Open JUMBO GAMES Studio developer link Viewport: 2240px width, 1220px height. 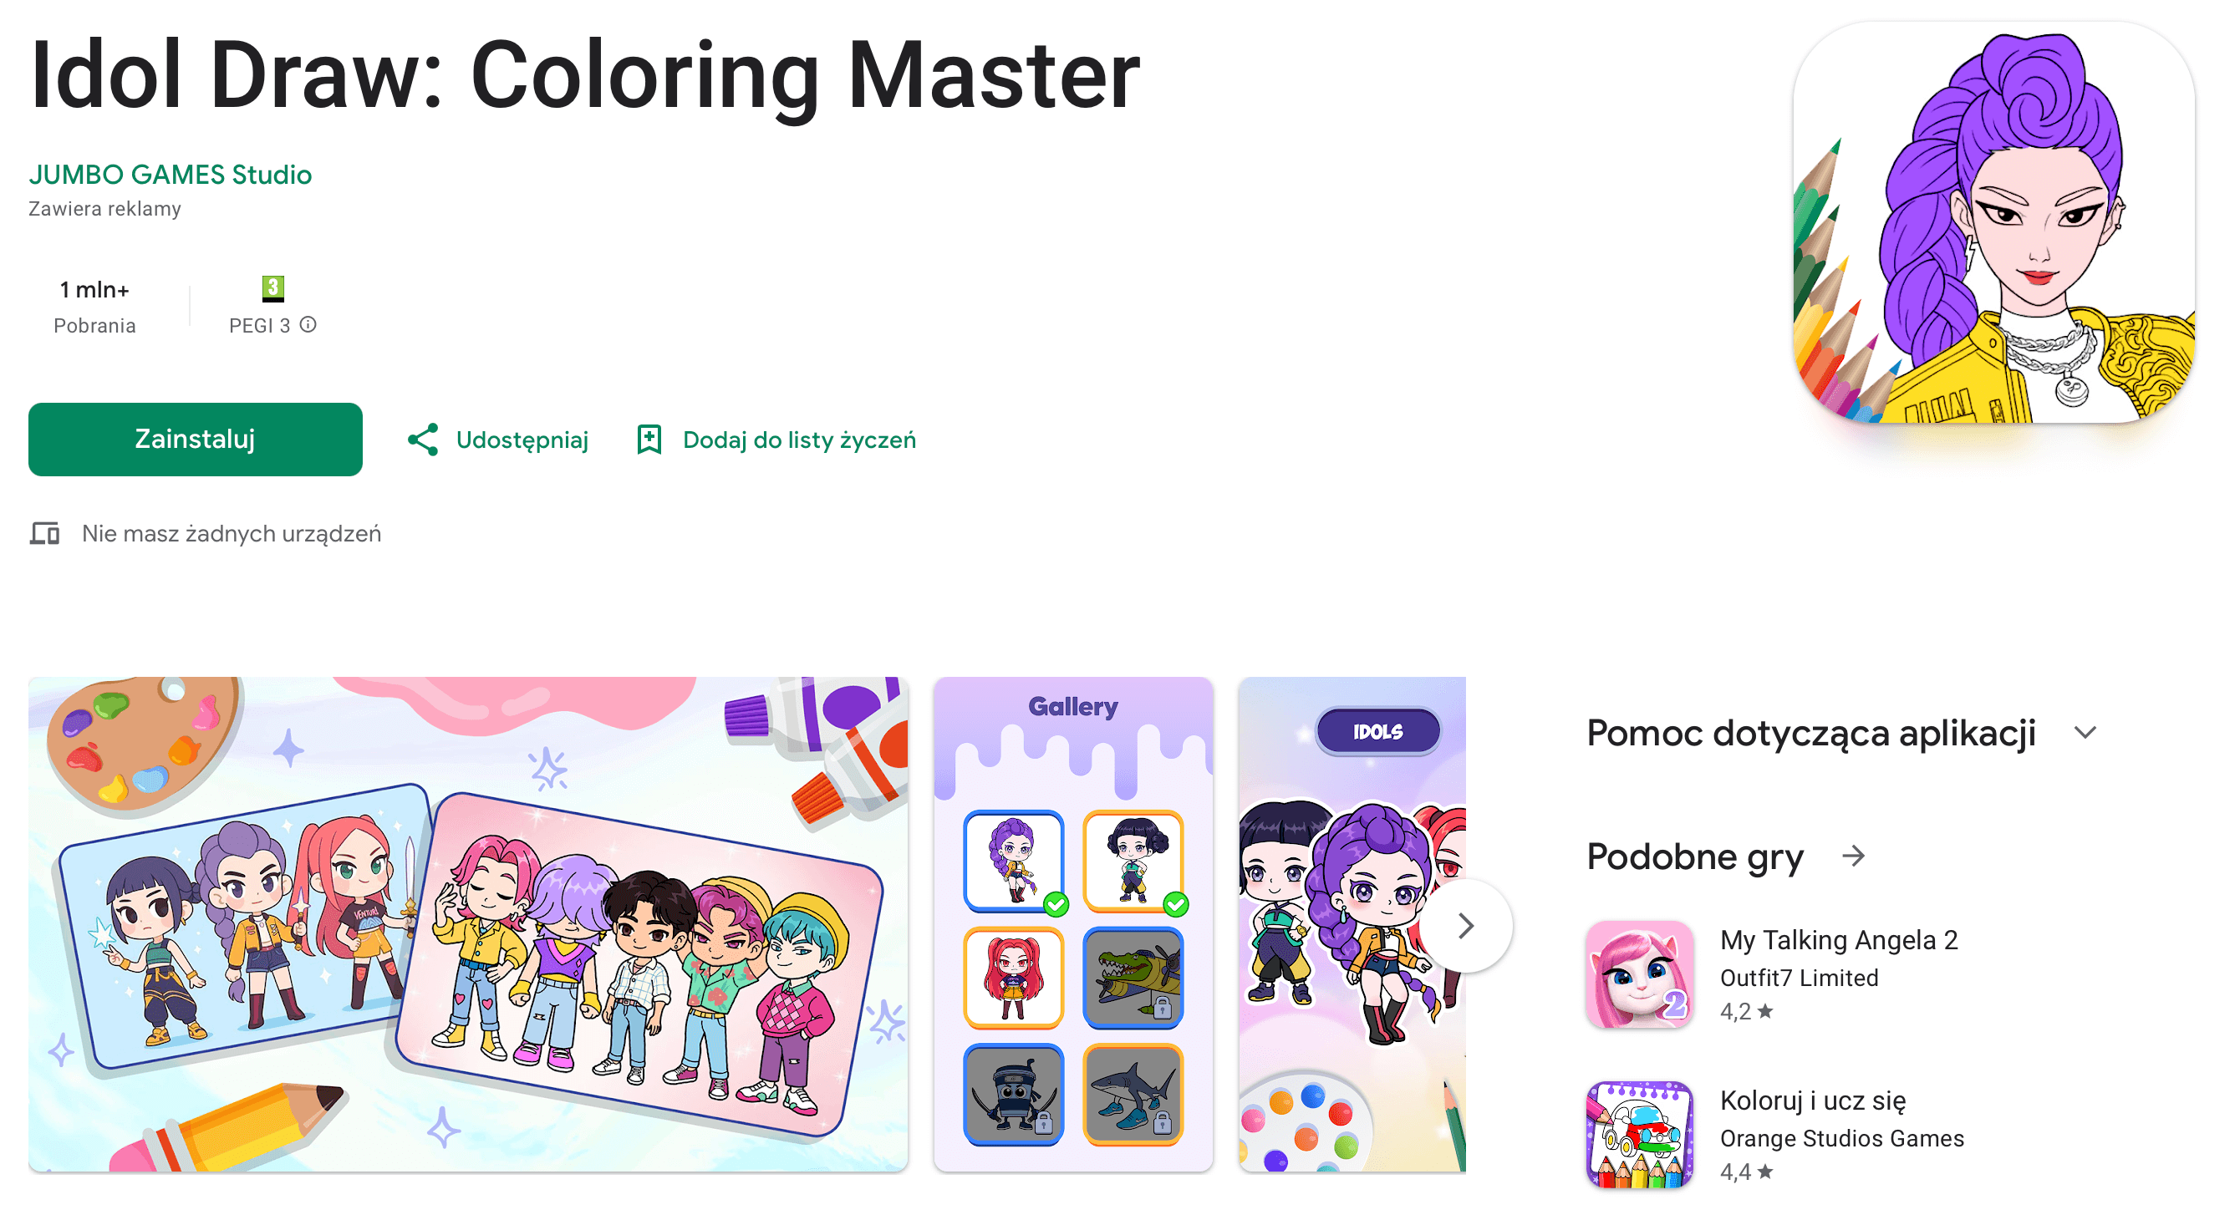[x=171, y=175]
